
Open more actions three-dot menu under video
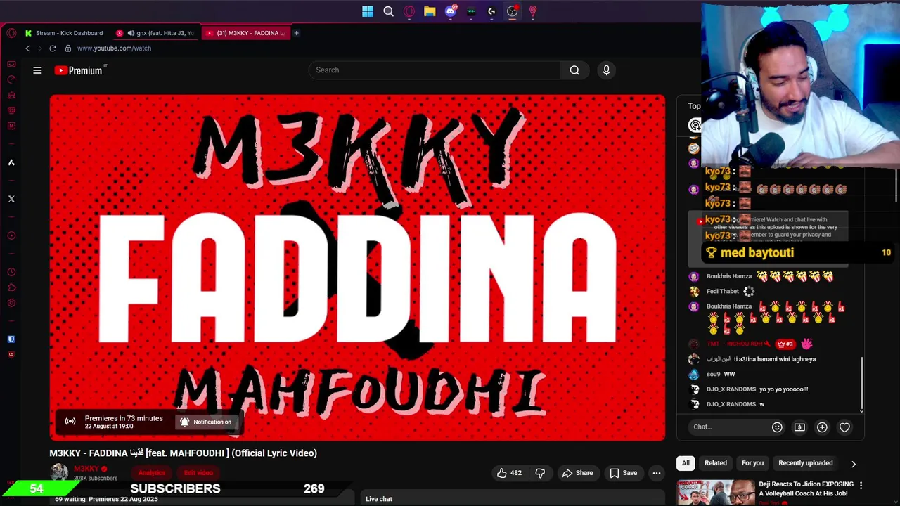click(x=656, y=473)
